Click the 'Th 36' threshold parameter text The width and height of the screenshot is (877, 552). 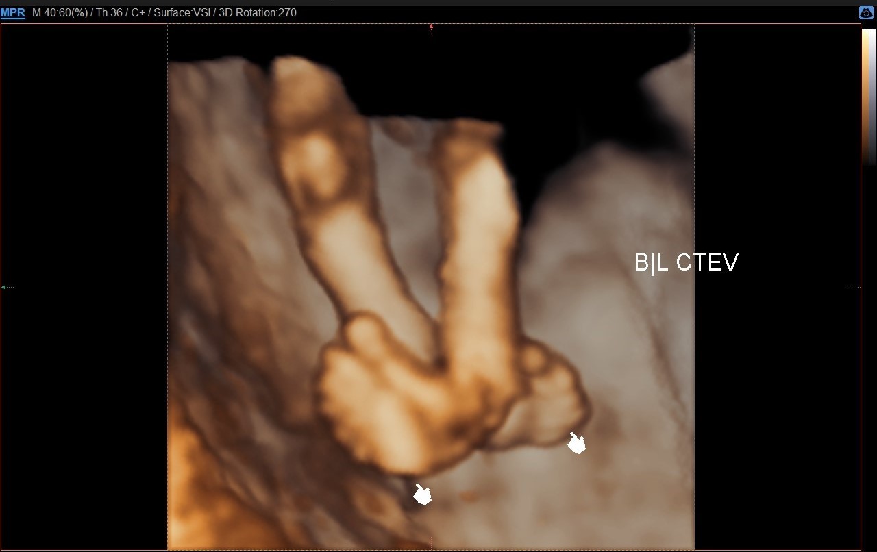[x=108, y=12]
